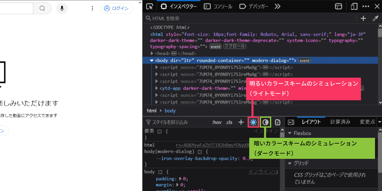Select the DOCTYPE html line
The image size is (382, 191).
pyautogui.click(x=170, y=28)
